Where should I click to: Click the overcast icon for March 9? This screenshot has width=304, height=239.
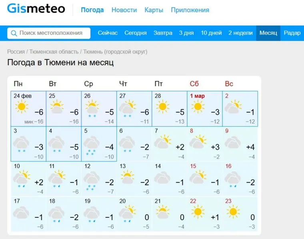tap(232, 143)
